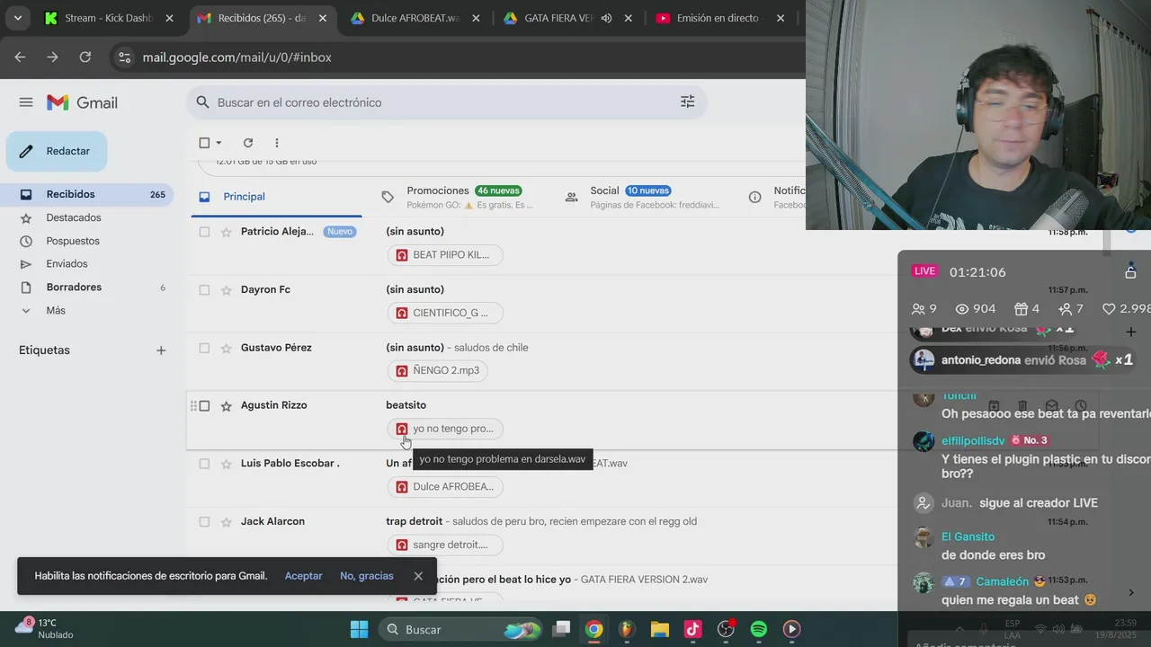This screenshot has width=1151, height=647.
Task: Open Windows Start menu
Action: pos(359,629)
